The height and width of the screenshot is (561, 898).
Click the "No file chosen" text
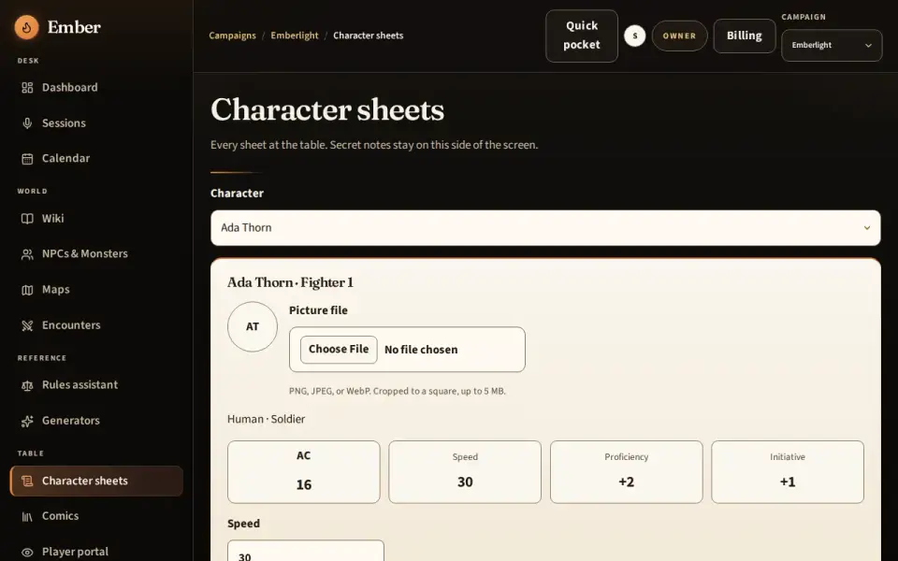(x=421, y=350)
